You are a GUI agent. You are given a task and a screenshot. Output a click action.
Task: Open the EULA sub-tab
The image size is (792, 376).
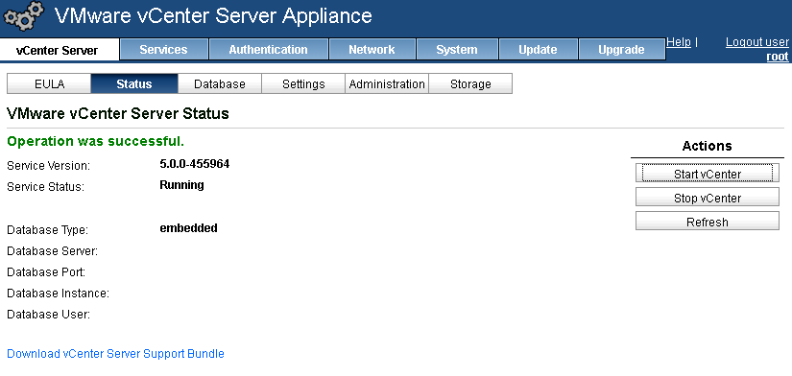50,83
